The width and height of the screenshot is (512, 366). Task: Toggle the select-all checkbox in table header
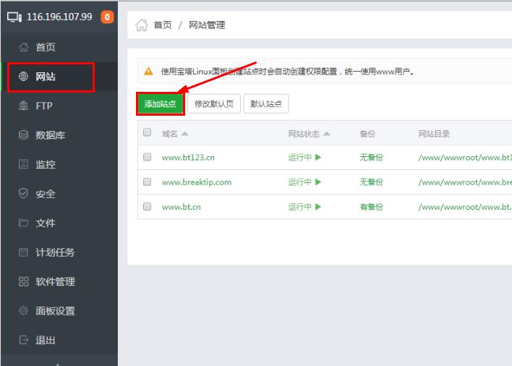[148, 132]
